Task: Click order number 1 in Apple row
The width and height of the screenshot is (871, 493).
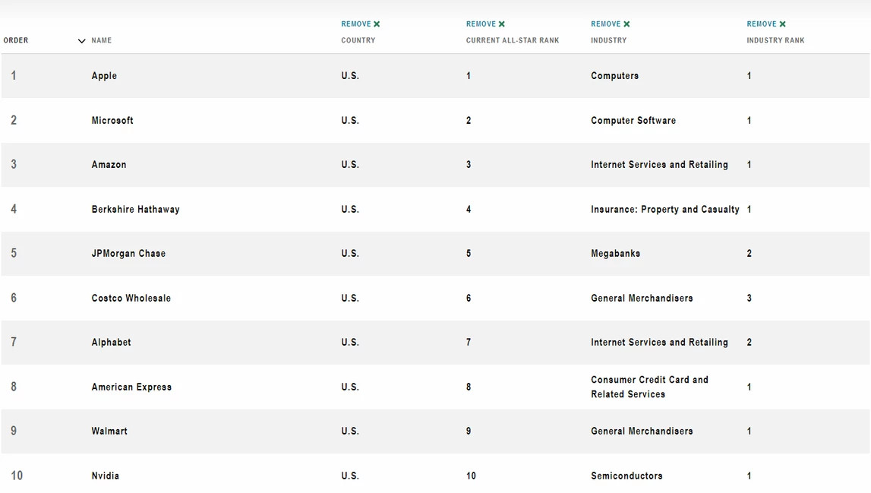Action: tap(14, 76)
